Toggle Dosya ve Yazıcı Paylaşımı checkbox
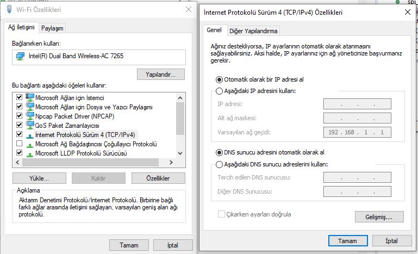This screenshot has width=418, height=254. coord(19,106)
